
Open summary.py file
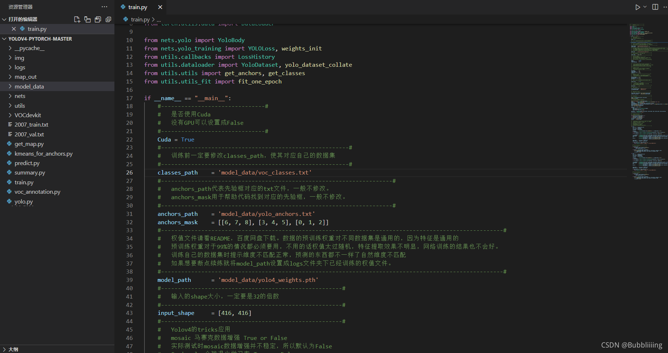tap(30, 173)
